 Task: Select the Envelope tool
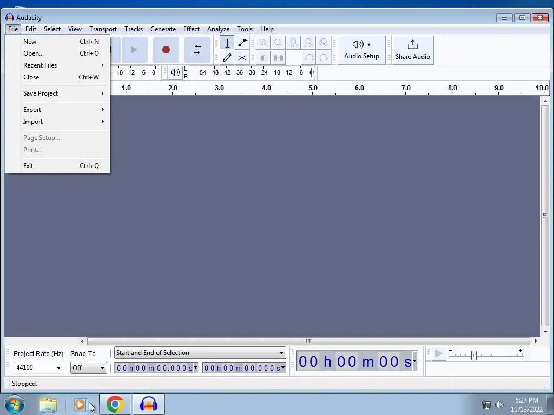pos(242,43)
